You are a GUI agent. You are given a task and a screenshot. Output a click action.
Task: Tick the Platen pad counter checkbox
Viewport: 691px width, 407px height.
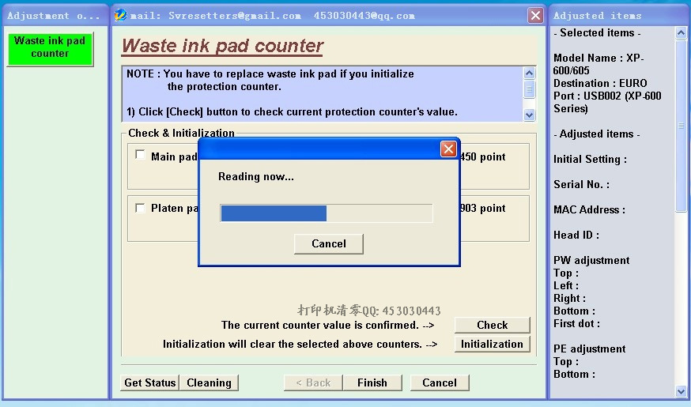click(x=140, y=208)
